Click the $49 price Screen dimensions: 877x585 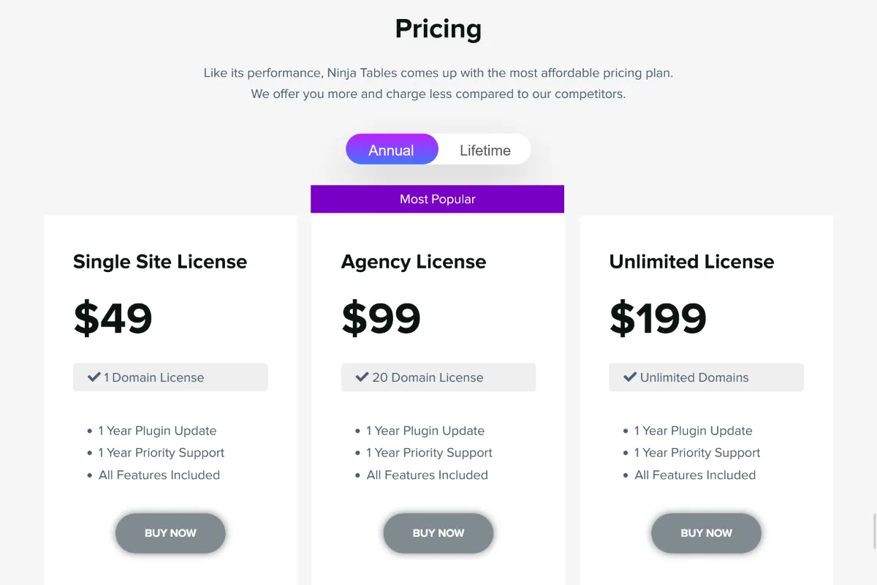pos(113,318)
